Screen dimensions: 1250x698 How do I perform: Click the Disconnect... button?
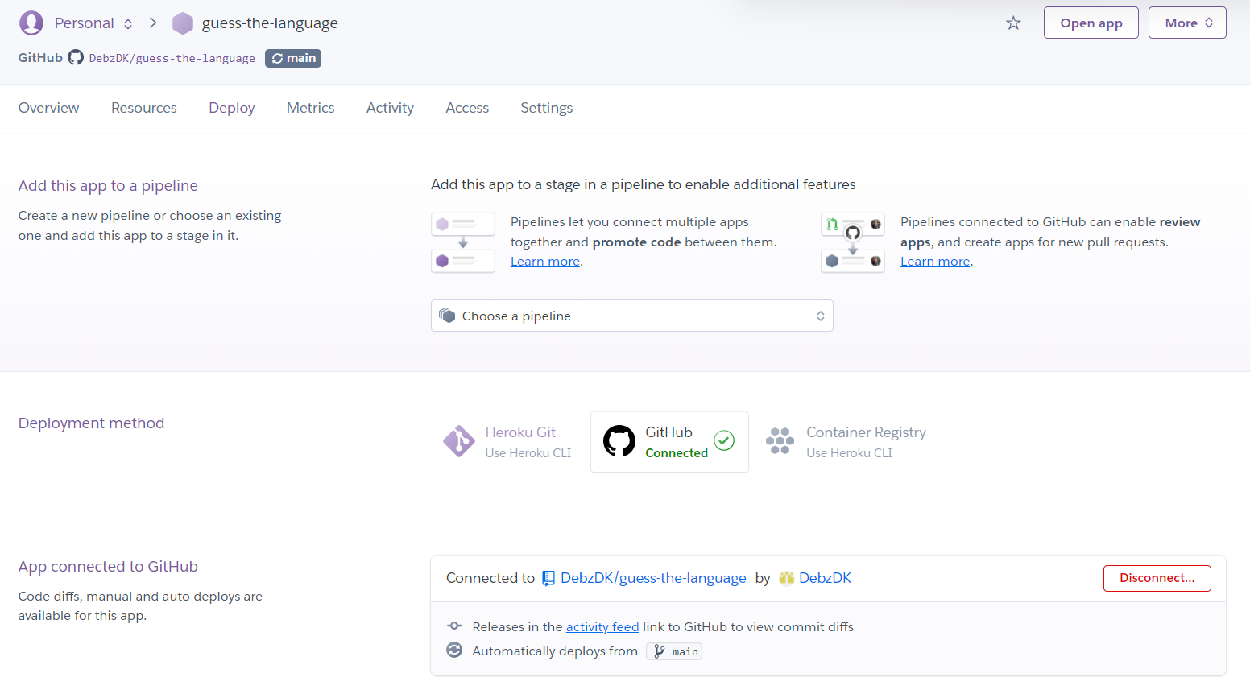pos(1157,578)
